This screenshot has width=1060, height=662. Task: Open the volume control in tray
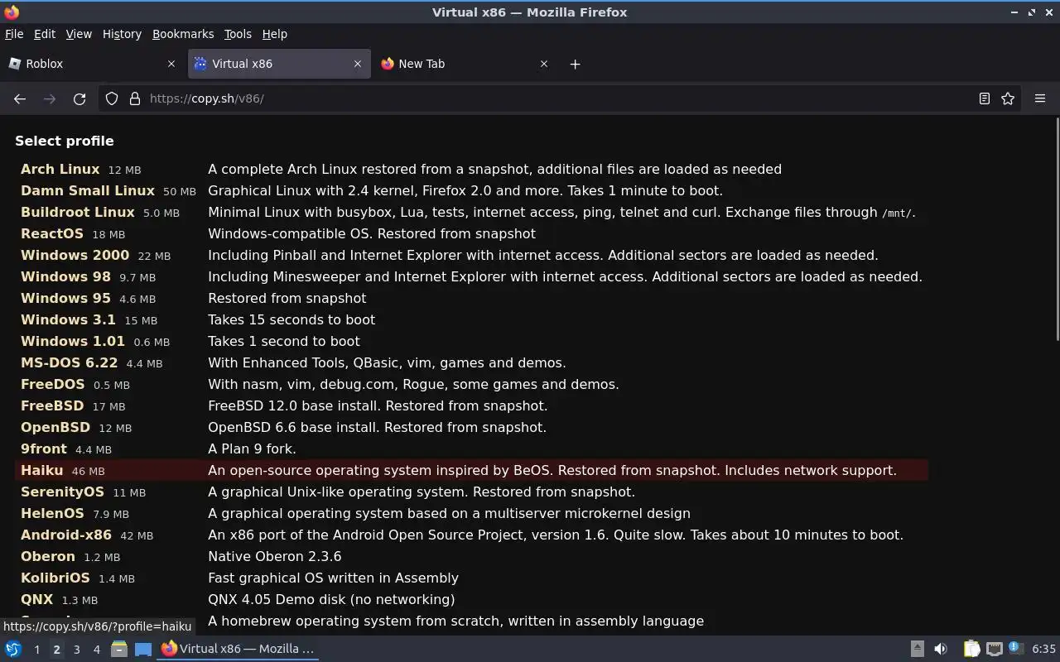click(x=941, y=649)
